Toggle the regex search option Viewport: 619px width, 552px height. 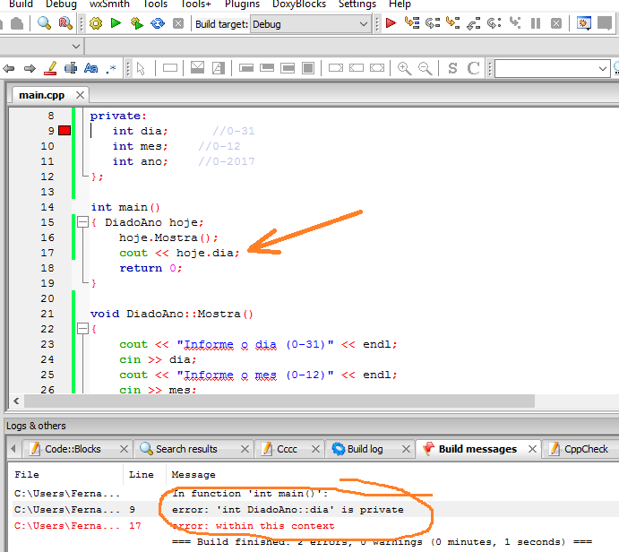point(111,68)
